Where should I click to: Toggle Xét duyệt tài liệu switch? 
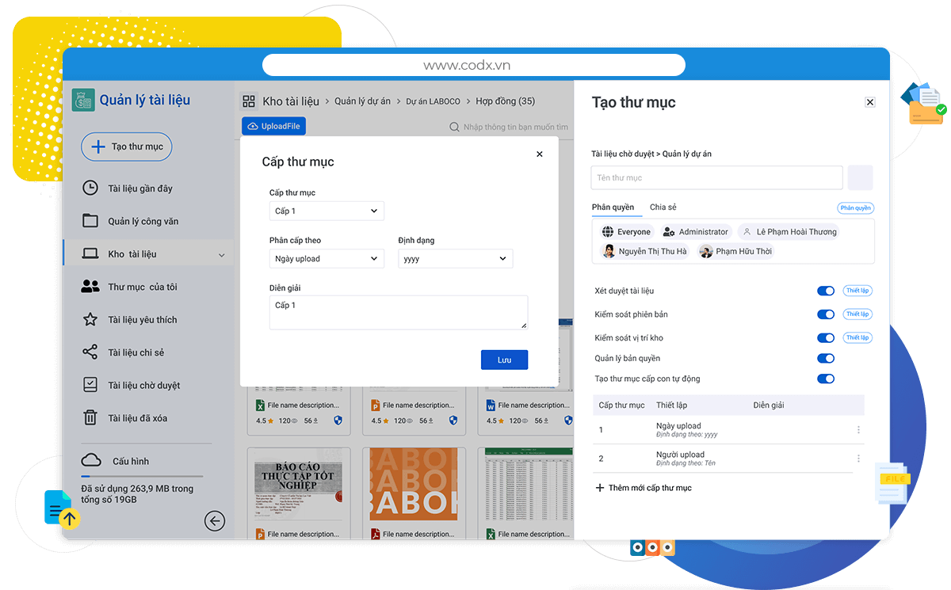coord(826,291)
